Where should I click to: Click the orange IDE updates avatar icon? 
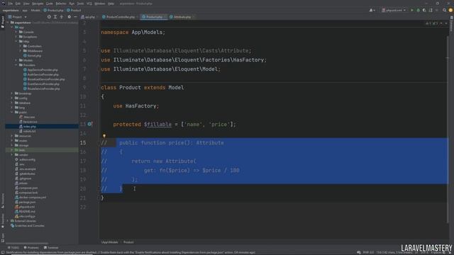coord(450,10)
